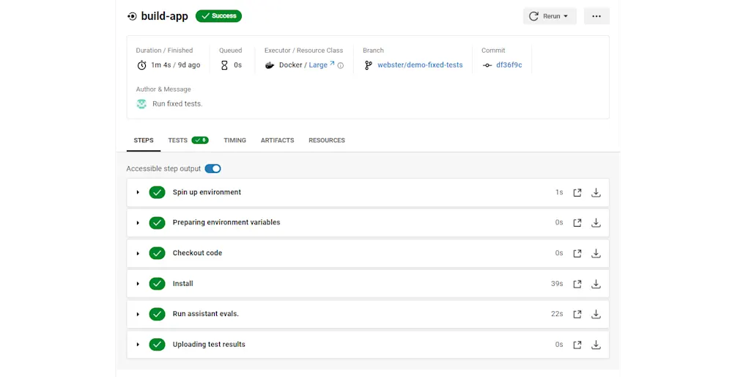Screen dimensions: 735x377
Task: Click the Run assistant evals success checkmark
Action: (157, 314)
